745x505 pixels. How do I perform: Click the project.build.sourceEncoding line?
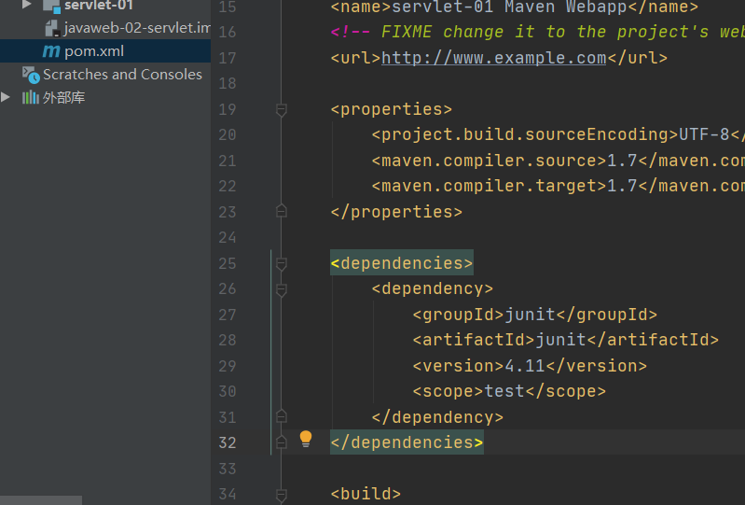click(x=558, y=134)
